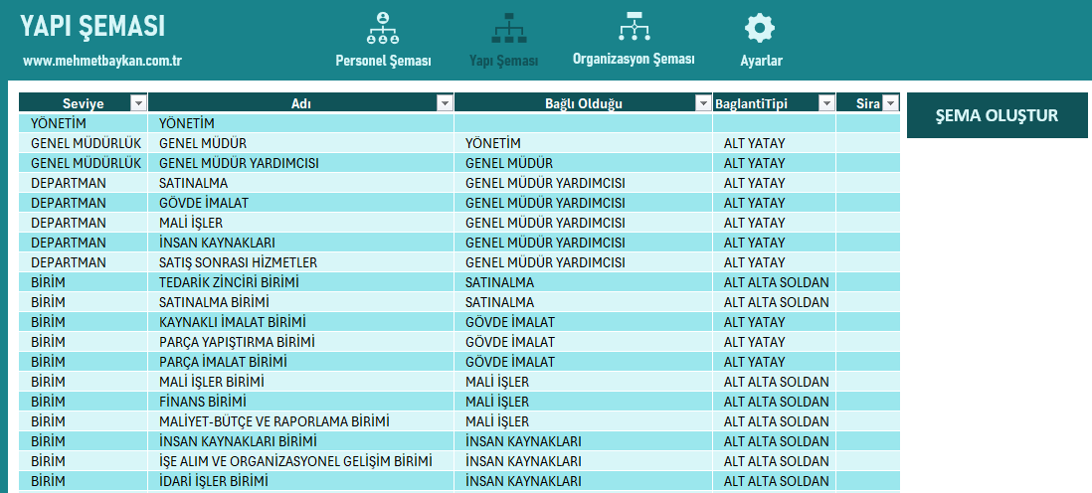
Task: Select the SATINALMA BİRİMİ cell
Action: point(301,302)
